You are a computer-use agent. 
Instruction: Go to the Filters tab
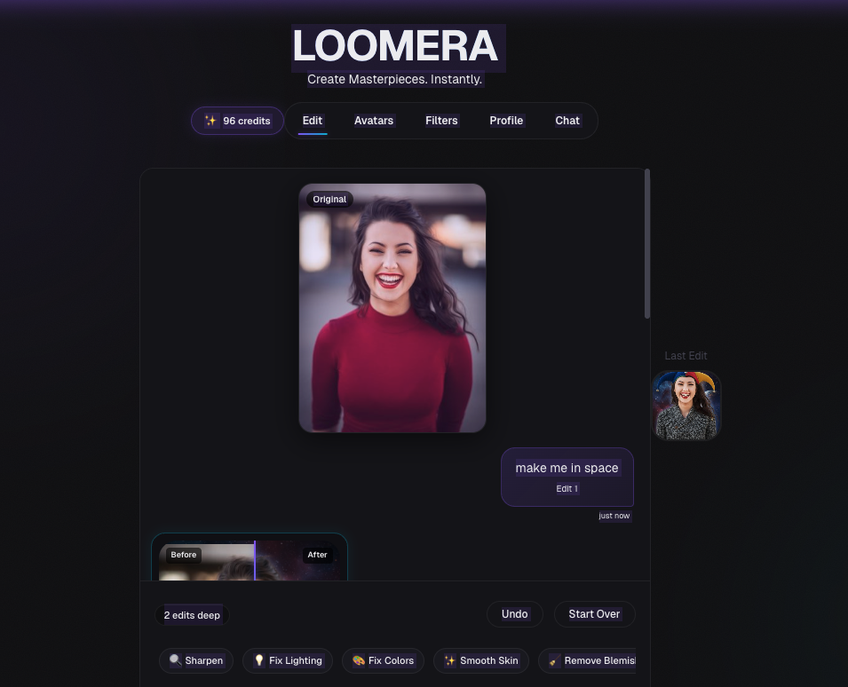[x=441, y=121]
